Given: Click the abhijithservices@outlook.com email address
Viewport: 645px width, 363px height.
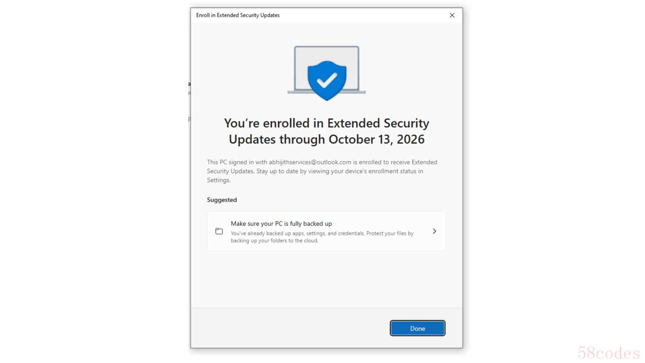Looking at the screenshot, I should [310, 162].
